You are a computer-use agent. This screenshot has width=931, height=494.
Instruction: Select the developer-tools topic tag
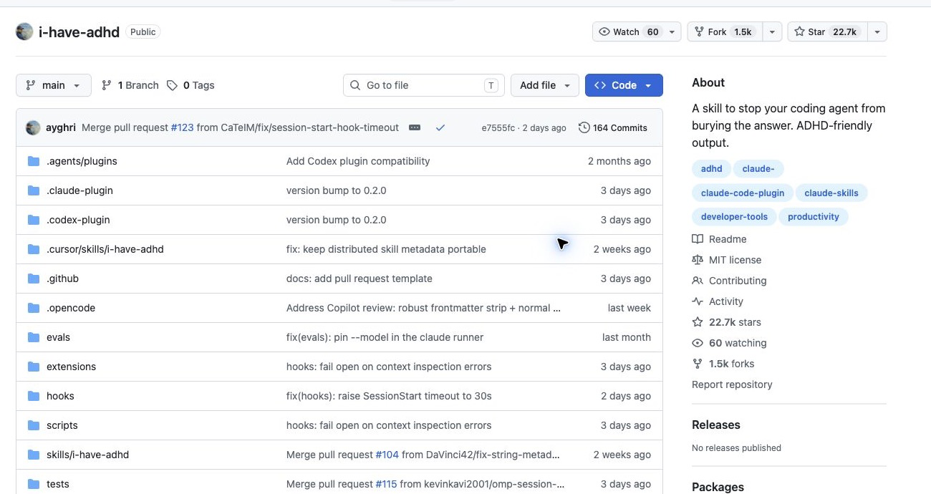point(734,216)
